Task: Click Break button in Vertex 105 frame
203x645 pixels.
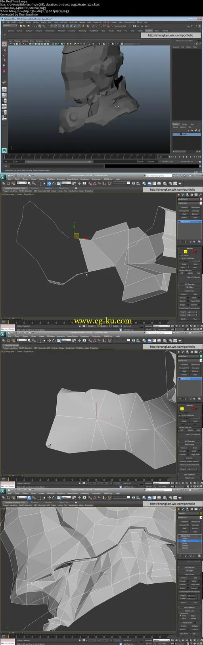Action: 195,448
